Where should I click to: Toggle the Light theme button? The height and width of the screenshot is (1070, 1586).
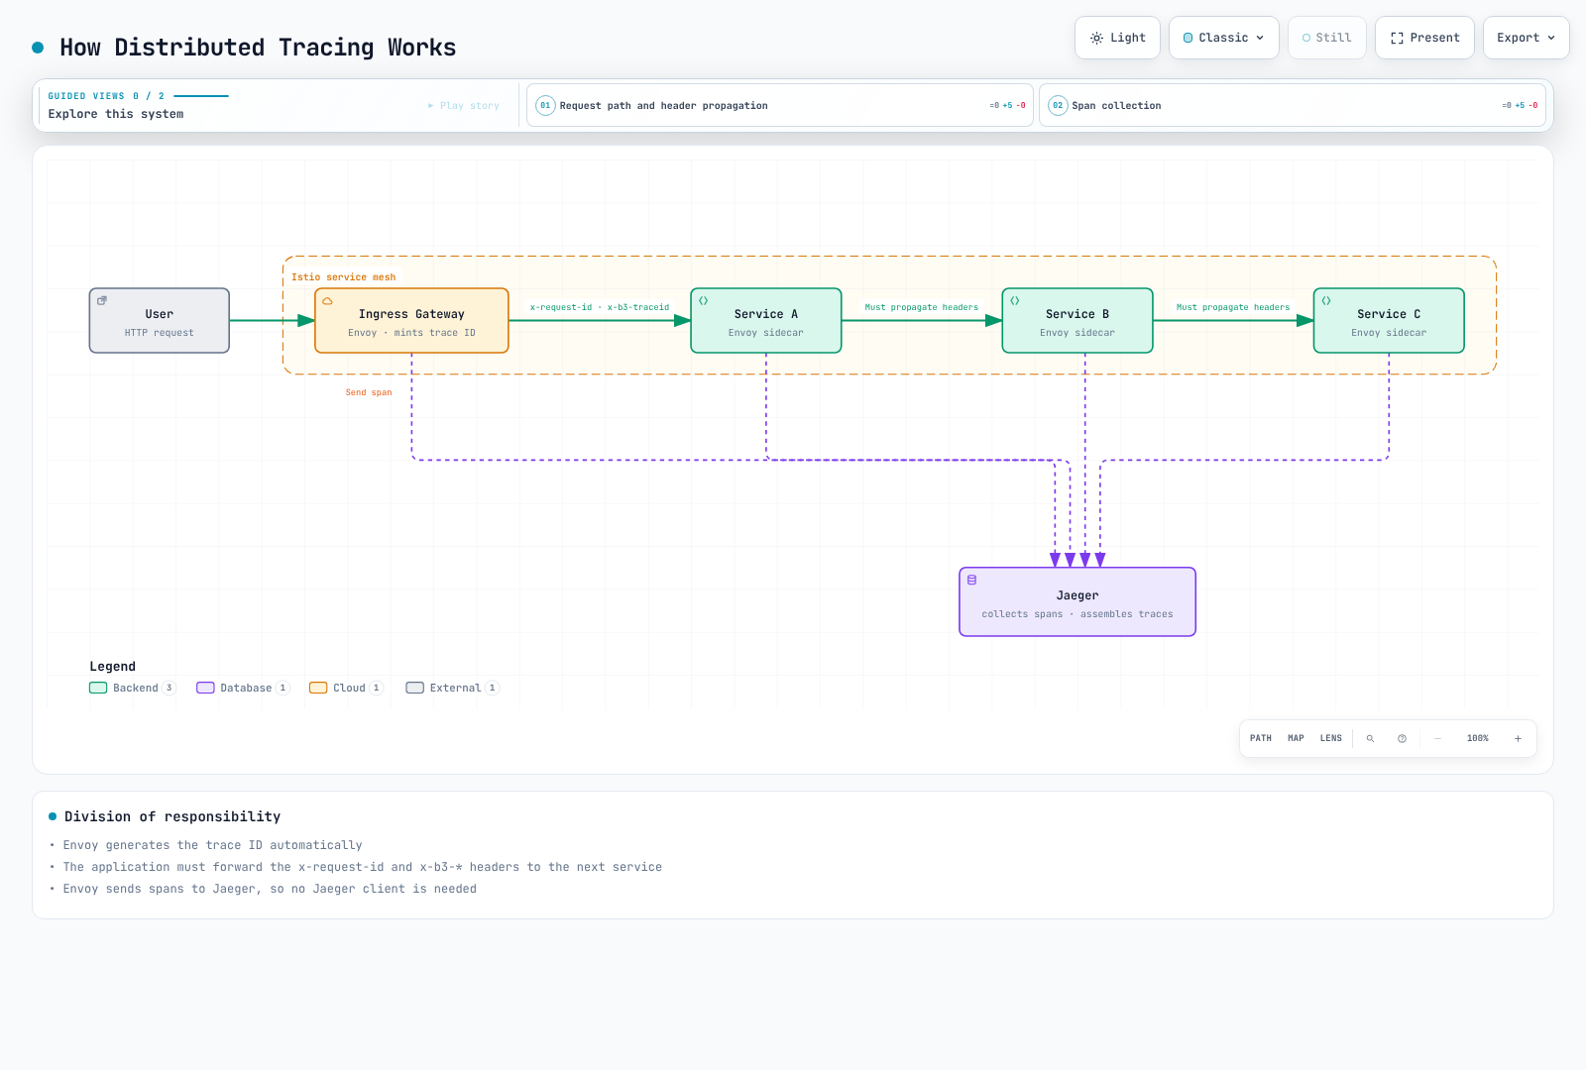(x=1117, y=38)
